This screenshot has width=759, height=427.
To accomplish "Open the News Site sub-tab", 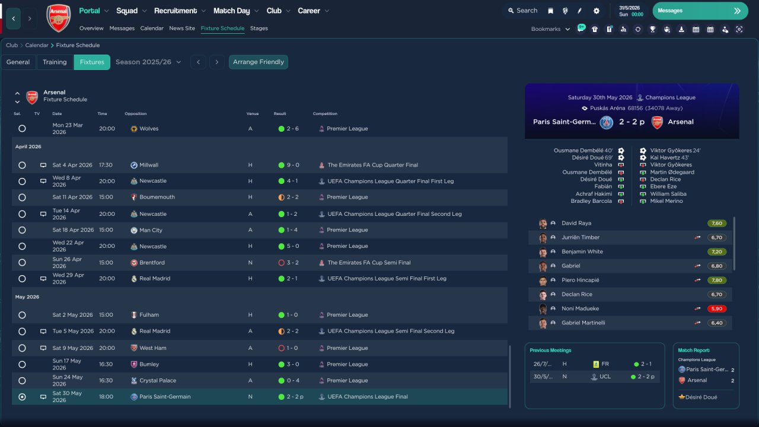I will tap(182, 28).
